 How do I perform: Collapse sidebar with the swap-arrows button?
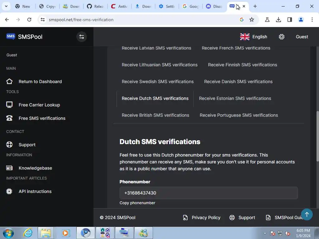[x=82, y=37]
